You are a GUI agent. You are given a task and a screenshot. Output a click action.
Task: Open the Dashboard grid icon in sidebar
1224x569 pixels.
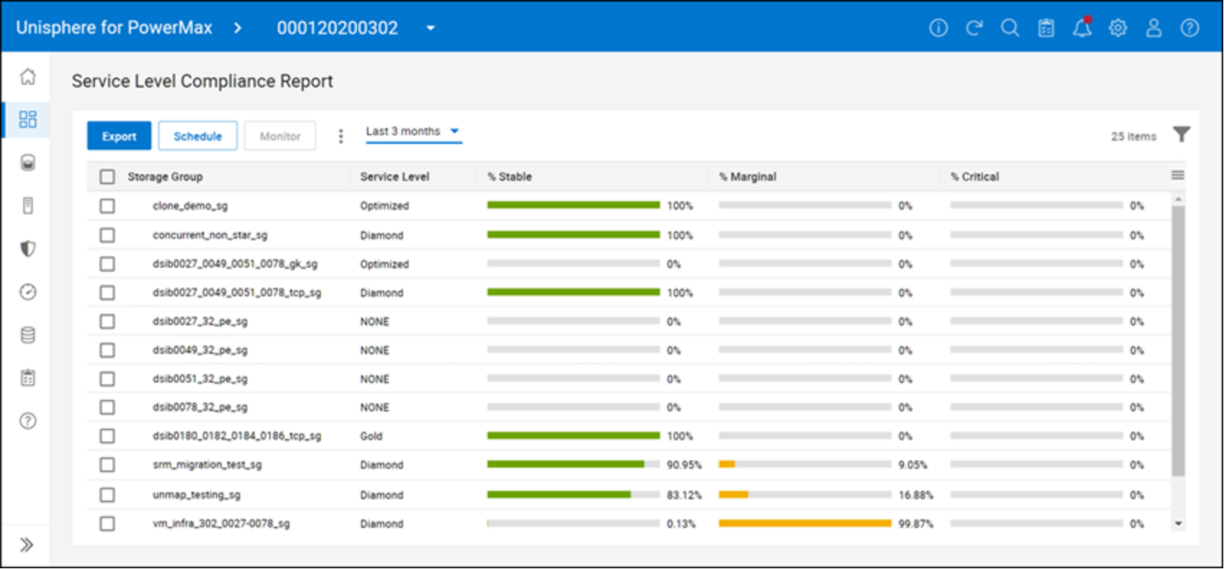27,119
